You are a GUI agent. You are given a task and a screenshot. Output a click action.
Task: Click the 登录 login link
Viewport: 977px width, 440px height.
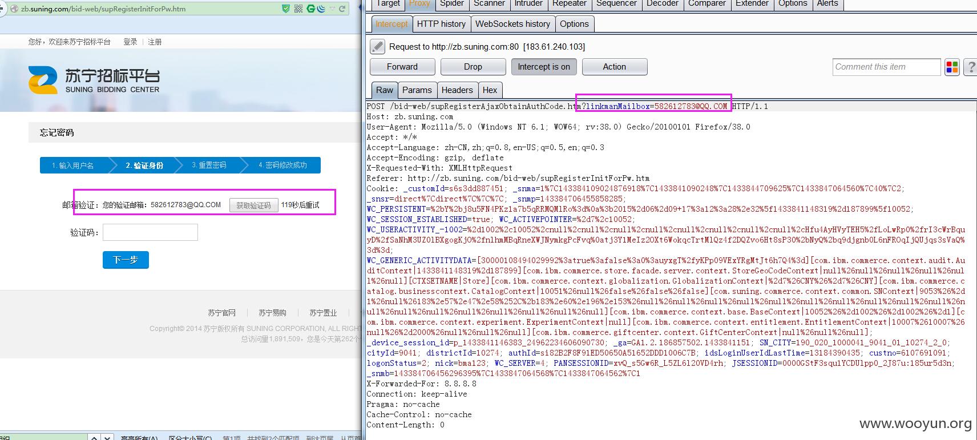(130, 42)
